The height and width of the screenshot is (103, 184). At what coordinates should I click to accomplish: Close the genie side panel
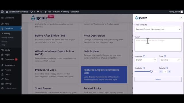pos(181,18)
